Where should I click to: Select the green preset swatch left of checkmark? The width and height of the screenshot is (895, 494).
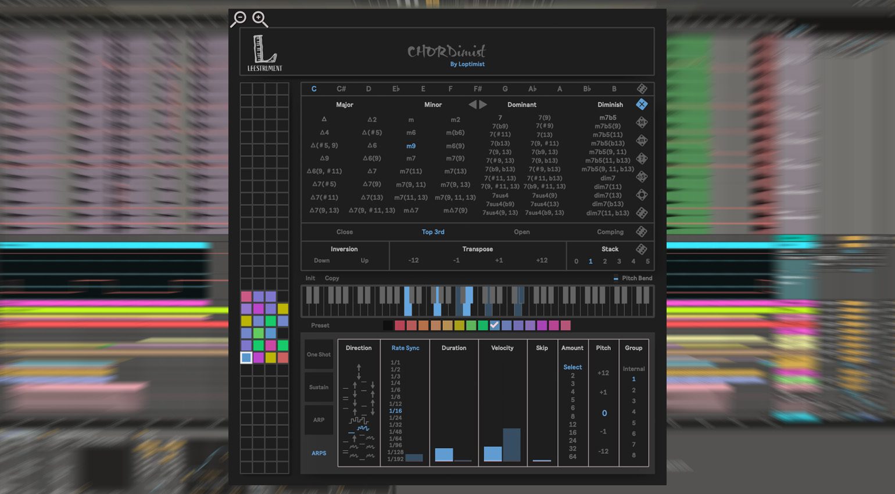[x=483, y=325]
